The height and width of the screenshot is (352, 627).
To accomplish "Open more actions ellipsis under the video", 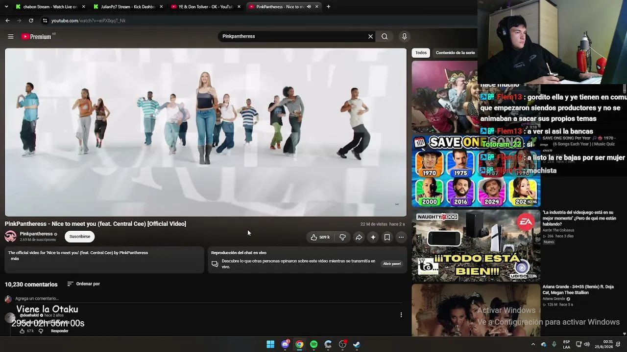I will (401, 237).
